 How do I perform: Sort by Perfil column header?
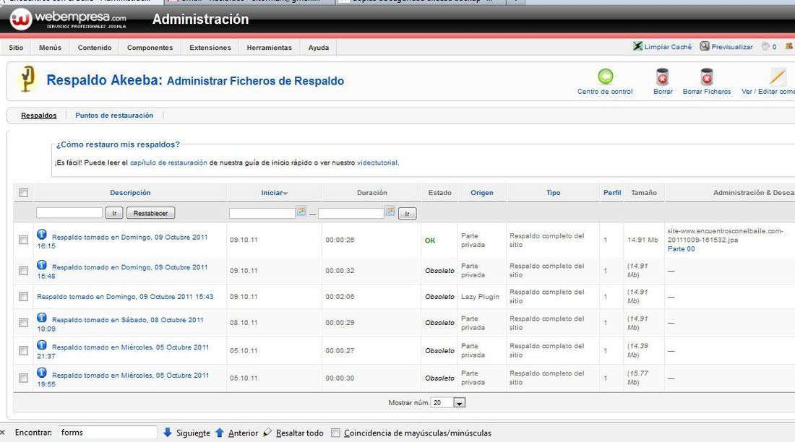click(612, 193)
